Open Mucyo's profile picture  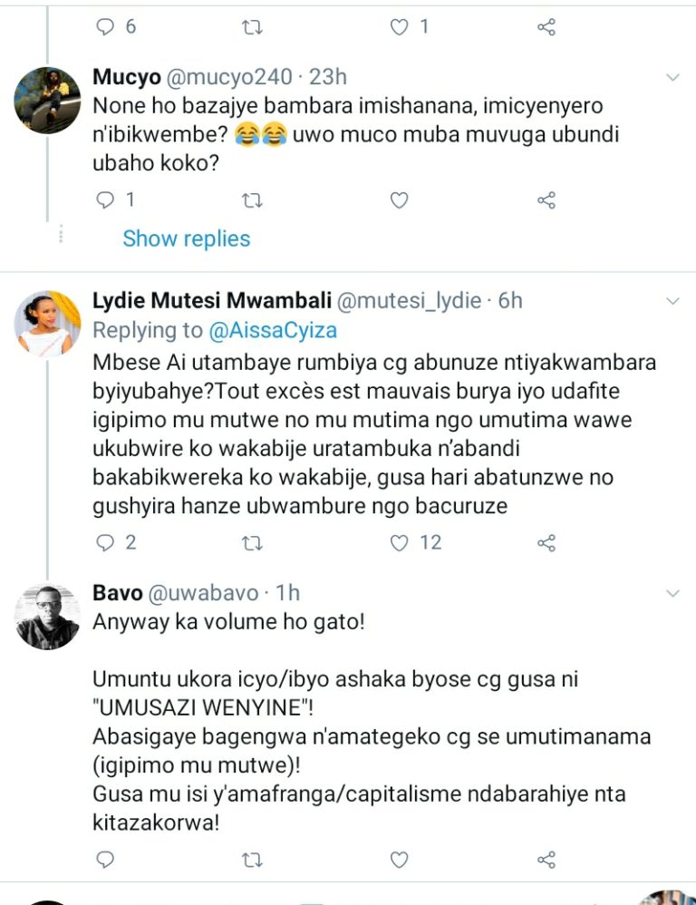point(47,100)
